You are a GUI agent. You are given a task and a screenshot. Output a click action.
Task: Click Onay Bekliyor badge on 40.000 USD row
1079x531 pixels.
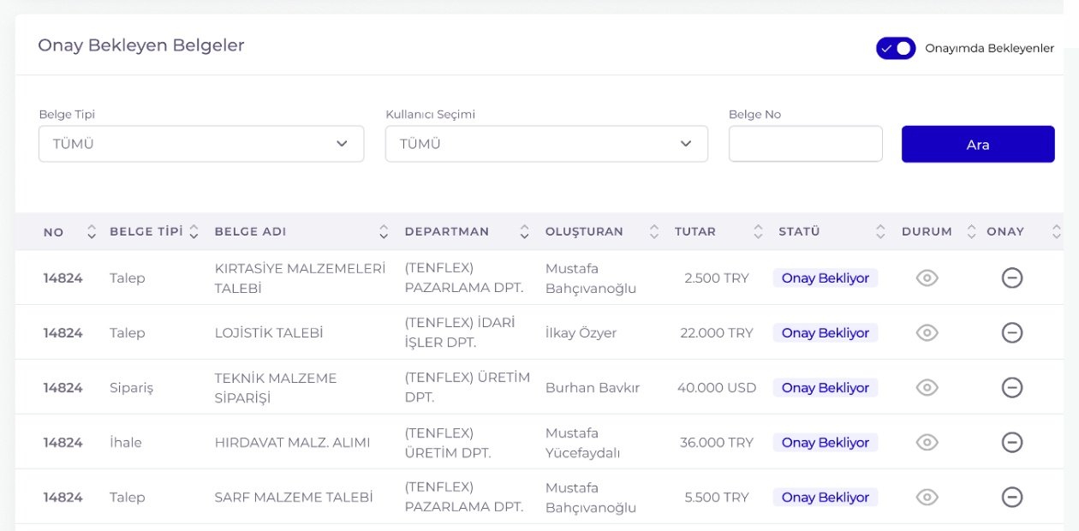pos(825,387)
